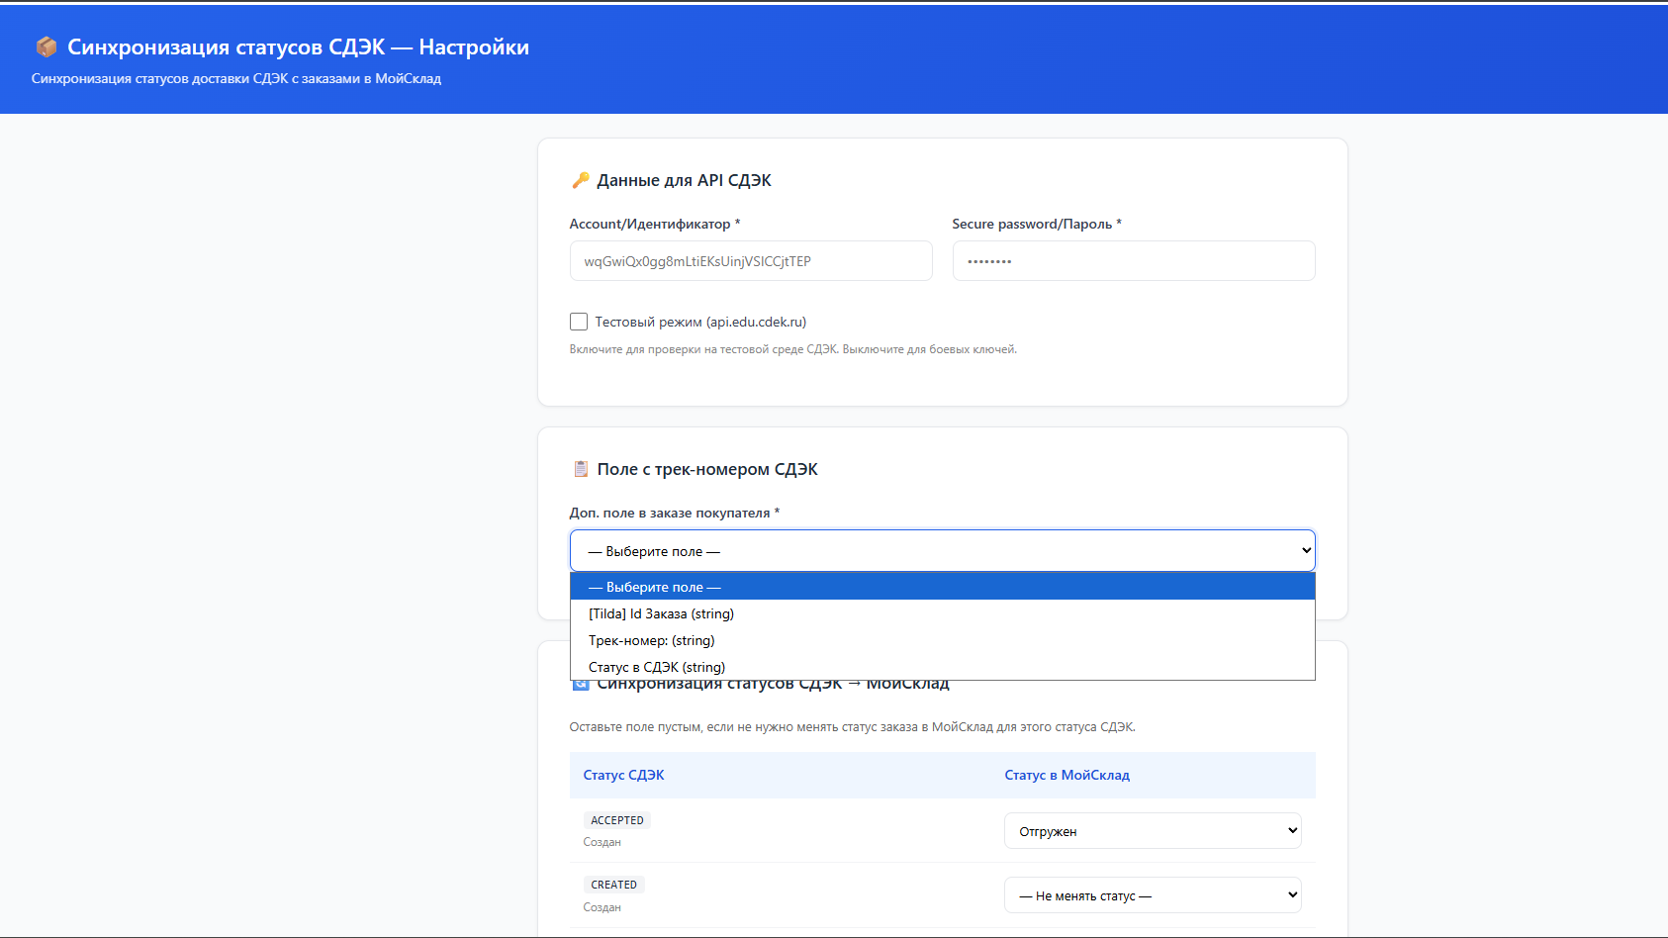Viewport: 1668px width, 938px height.
Task: Click the package icon in the page header
Action: pos(46,47)
